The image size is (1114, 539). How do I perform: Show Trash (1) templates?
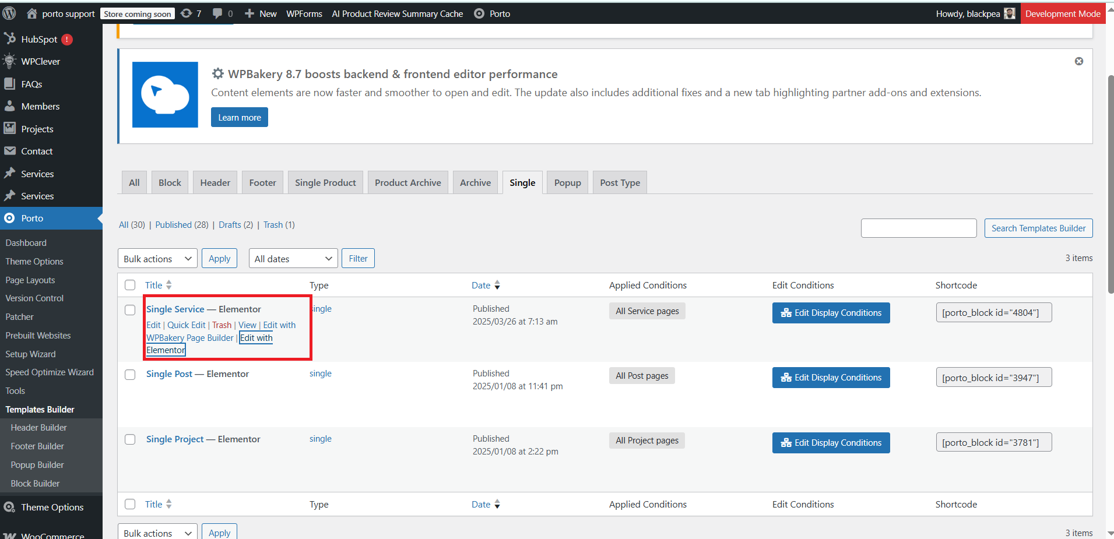point(279,225)
